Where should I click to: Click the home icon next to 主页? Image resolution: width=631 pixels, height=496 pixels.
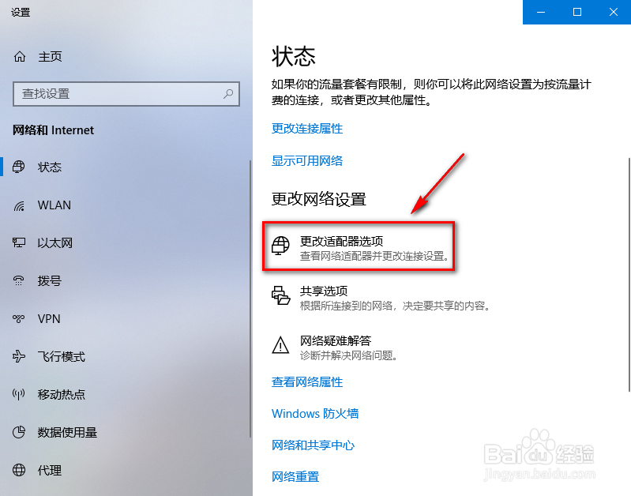pos(19,57)
